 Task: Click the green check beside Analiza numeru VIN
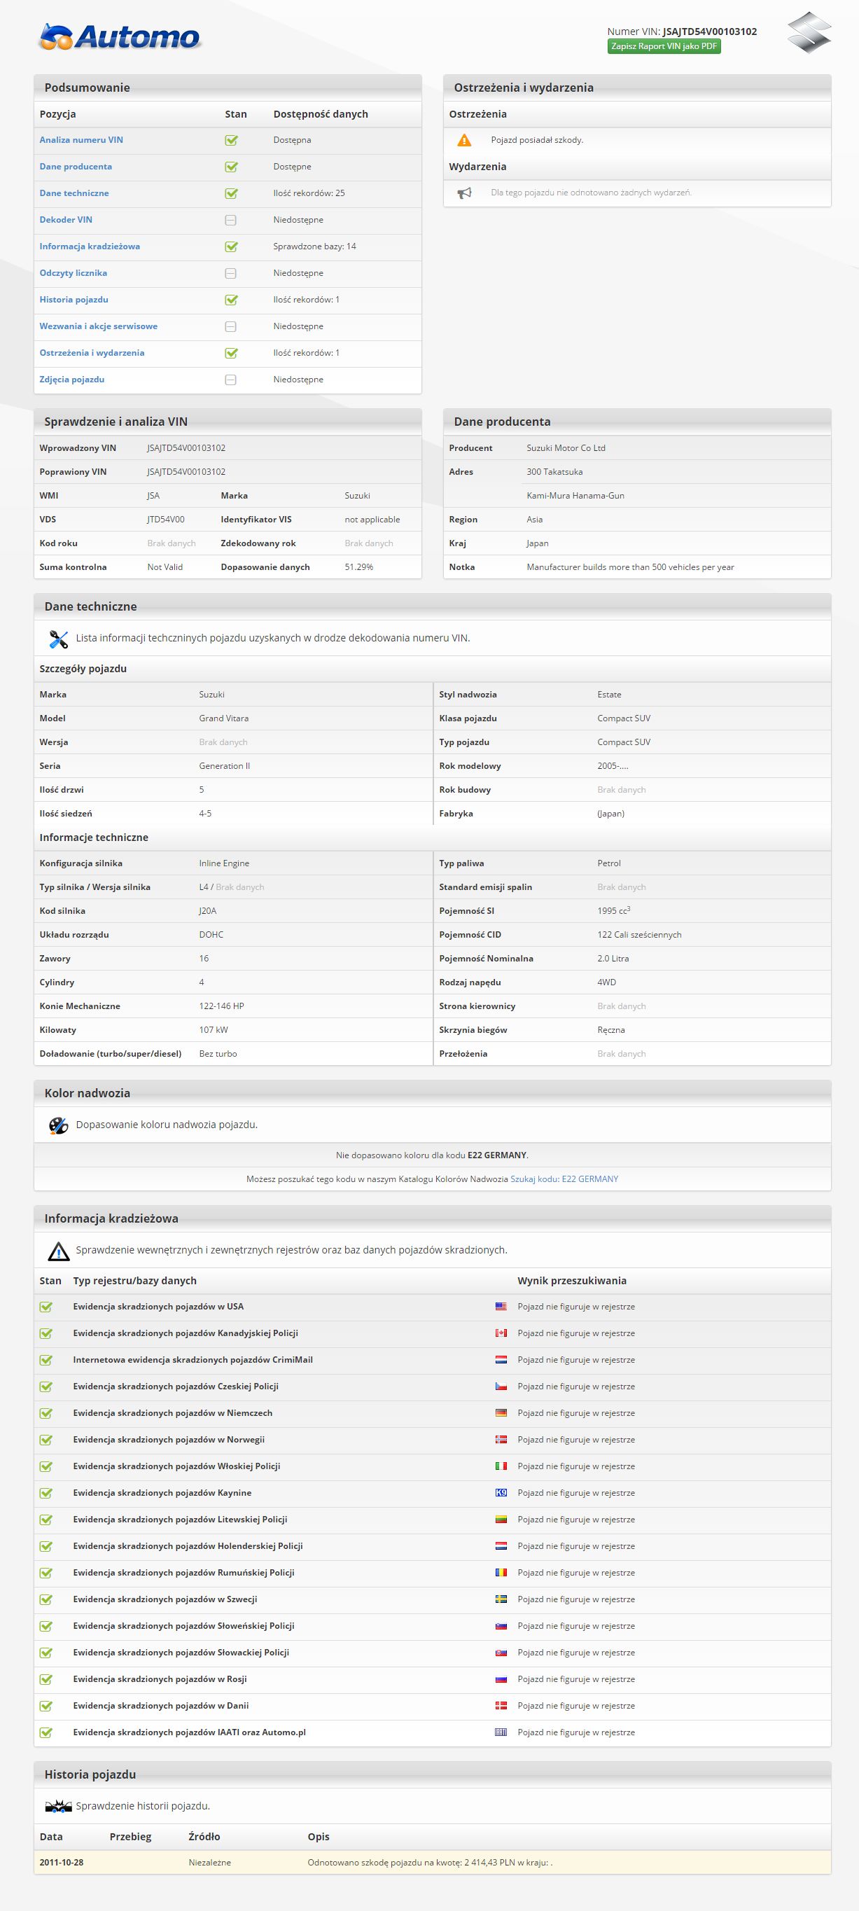click(x=232, y=140)
